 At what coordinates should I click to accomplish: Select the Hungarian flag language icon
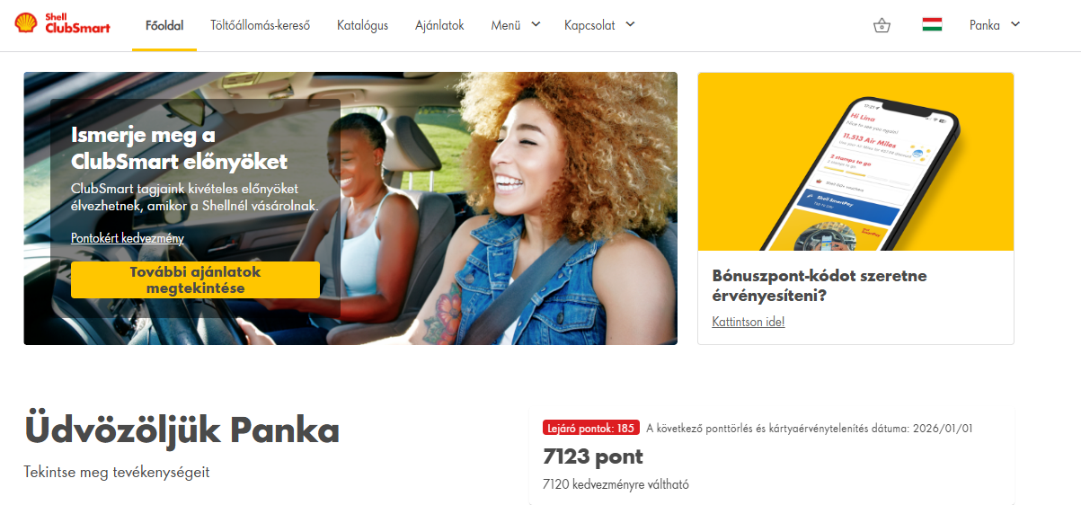point(932,25)
